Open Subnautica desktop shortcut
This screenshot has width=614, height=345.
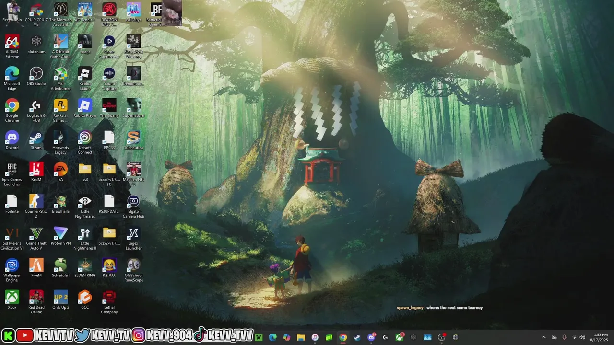(133, 140)
